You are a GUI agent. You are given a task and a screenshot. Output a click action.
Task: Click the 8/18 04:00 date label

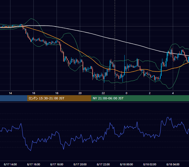[173, 164]
